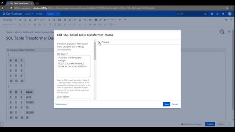Click the outdent icon
235x132 pixels.
65,20
